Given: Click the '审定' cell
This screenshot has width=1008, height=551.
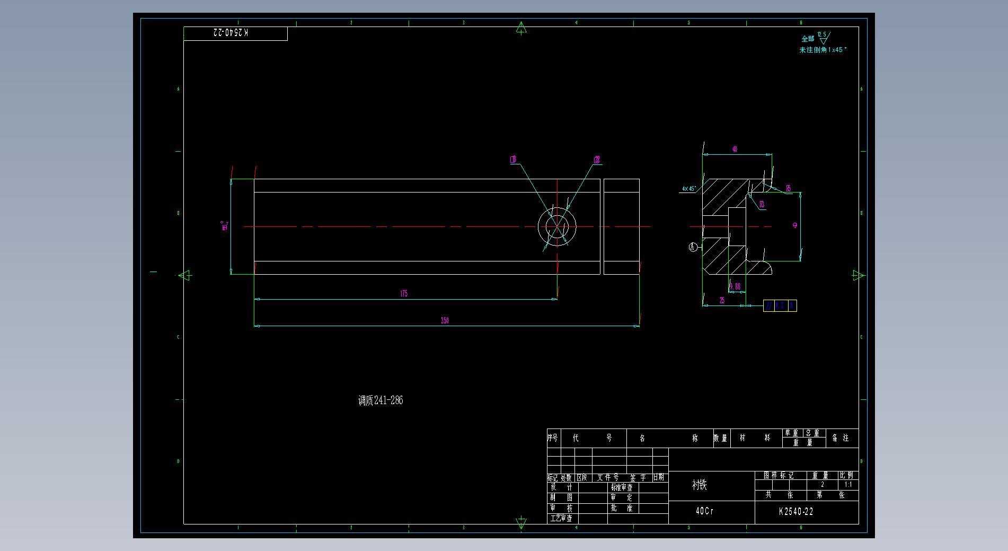Looking at the screenshot, I should 622,497.
